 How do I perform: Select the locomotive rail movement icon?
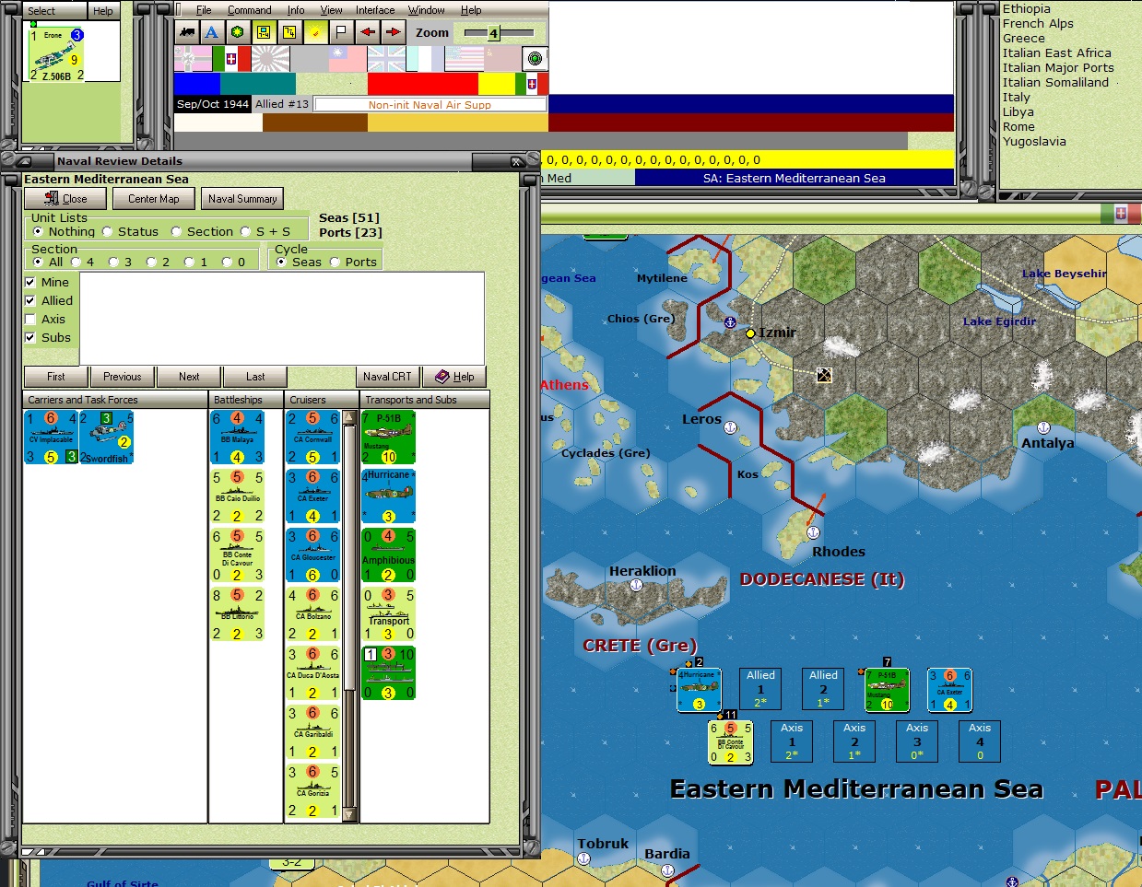point(187,31)
